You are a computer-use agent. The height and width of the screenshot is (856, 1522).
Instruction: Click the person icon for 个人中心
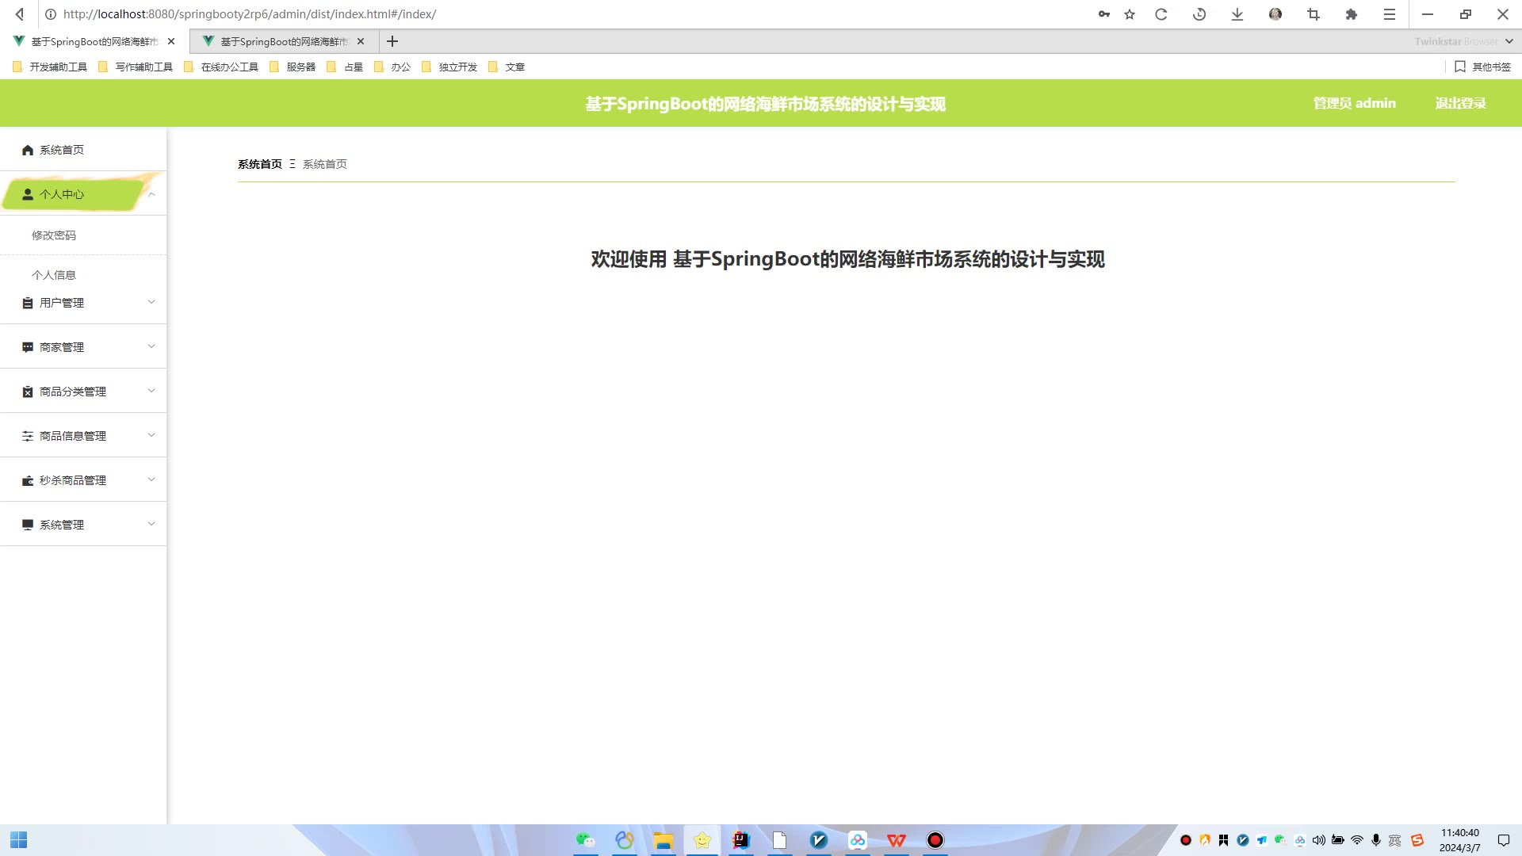pyautogui.click(x=28, y=194)
